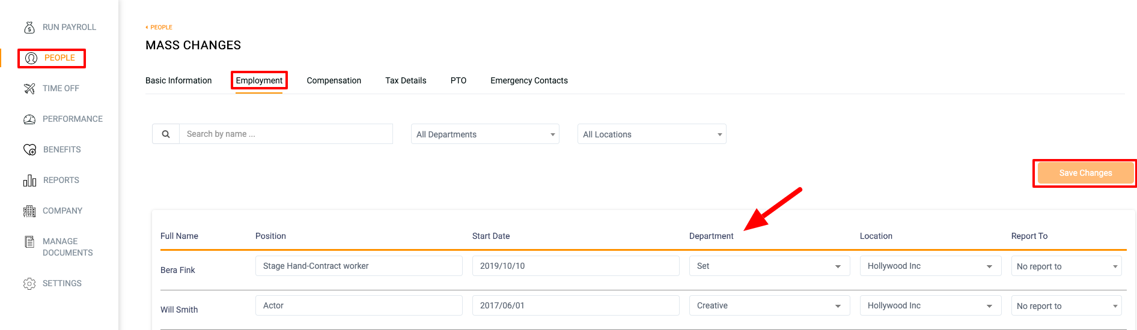Edit Bera Fink's Position field

click(x=359, y=266)
